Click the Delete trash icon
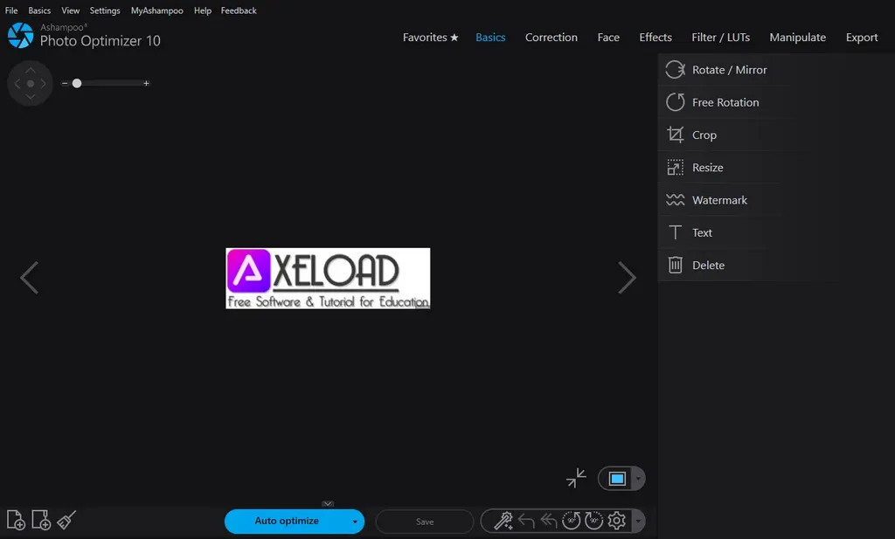Screen dimensions: 895x539 676,265
